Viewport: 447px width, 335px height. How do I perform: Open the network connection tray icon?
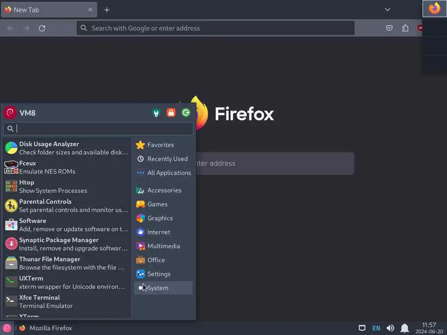pyautogui.click(x=362, y=328)
